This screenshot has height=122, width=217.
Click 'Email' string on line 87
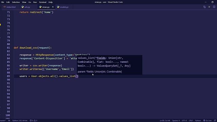(x=66, y=69)
